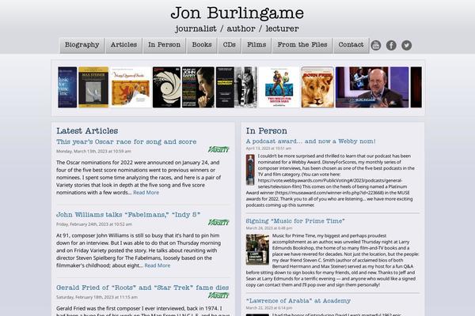The height and width of the screenshot is (316, 475).
Task: Click date 'Friday, February 24th, 2023 at 10:52 am'
Action: tap(94, 224)
